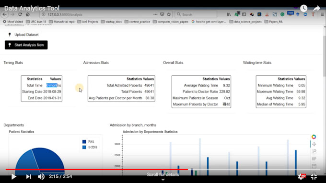The height and width of the screenshot is (183, 326).
Task: Open startup_docs bookmark folder
Action: pyautogui.click(x=111, y=22)
